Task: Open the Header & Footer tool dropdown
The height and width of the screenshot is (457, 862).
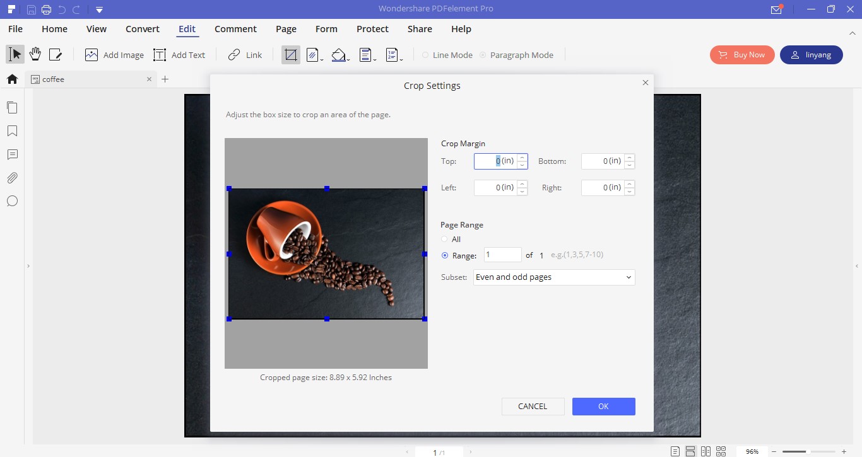Action: (367, 55)
